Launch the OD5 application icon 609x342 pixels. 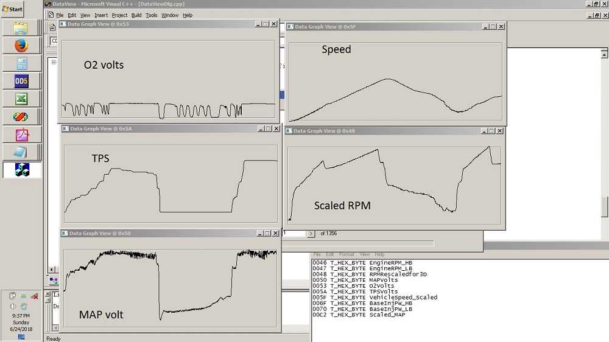pyautogui.click(x=21, y=81)
